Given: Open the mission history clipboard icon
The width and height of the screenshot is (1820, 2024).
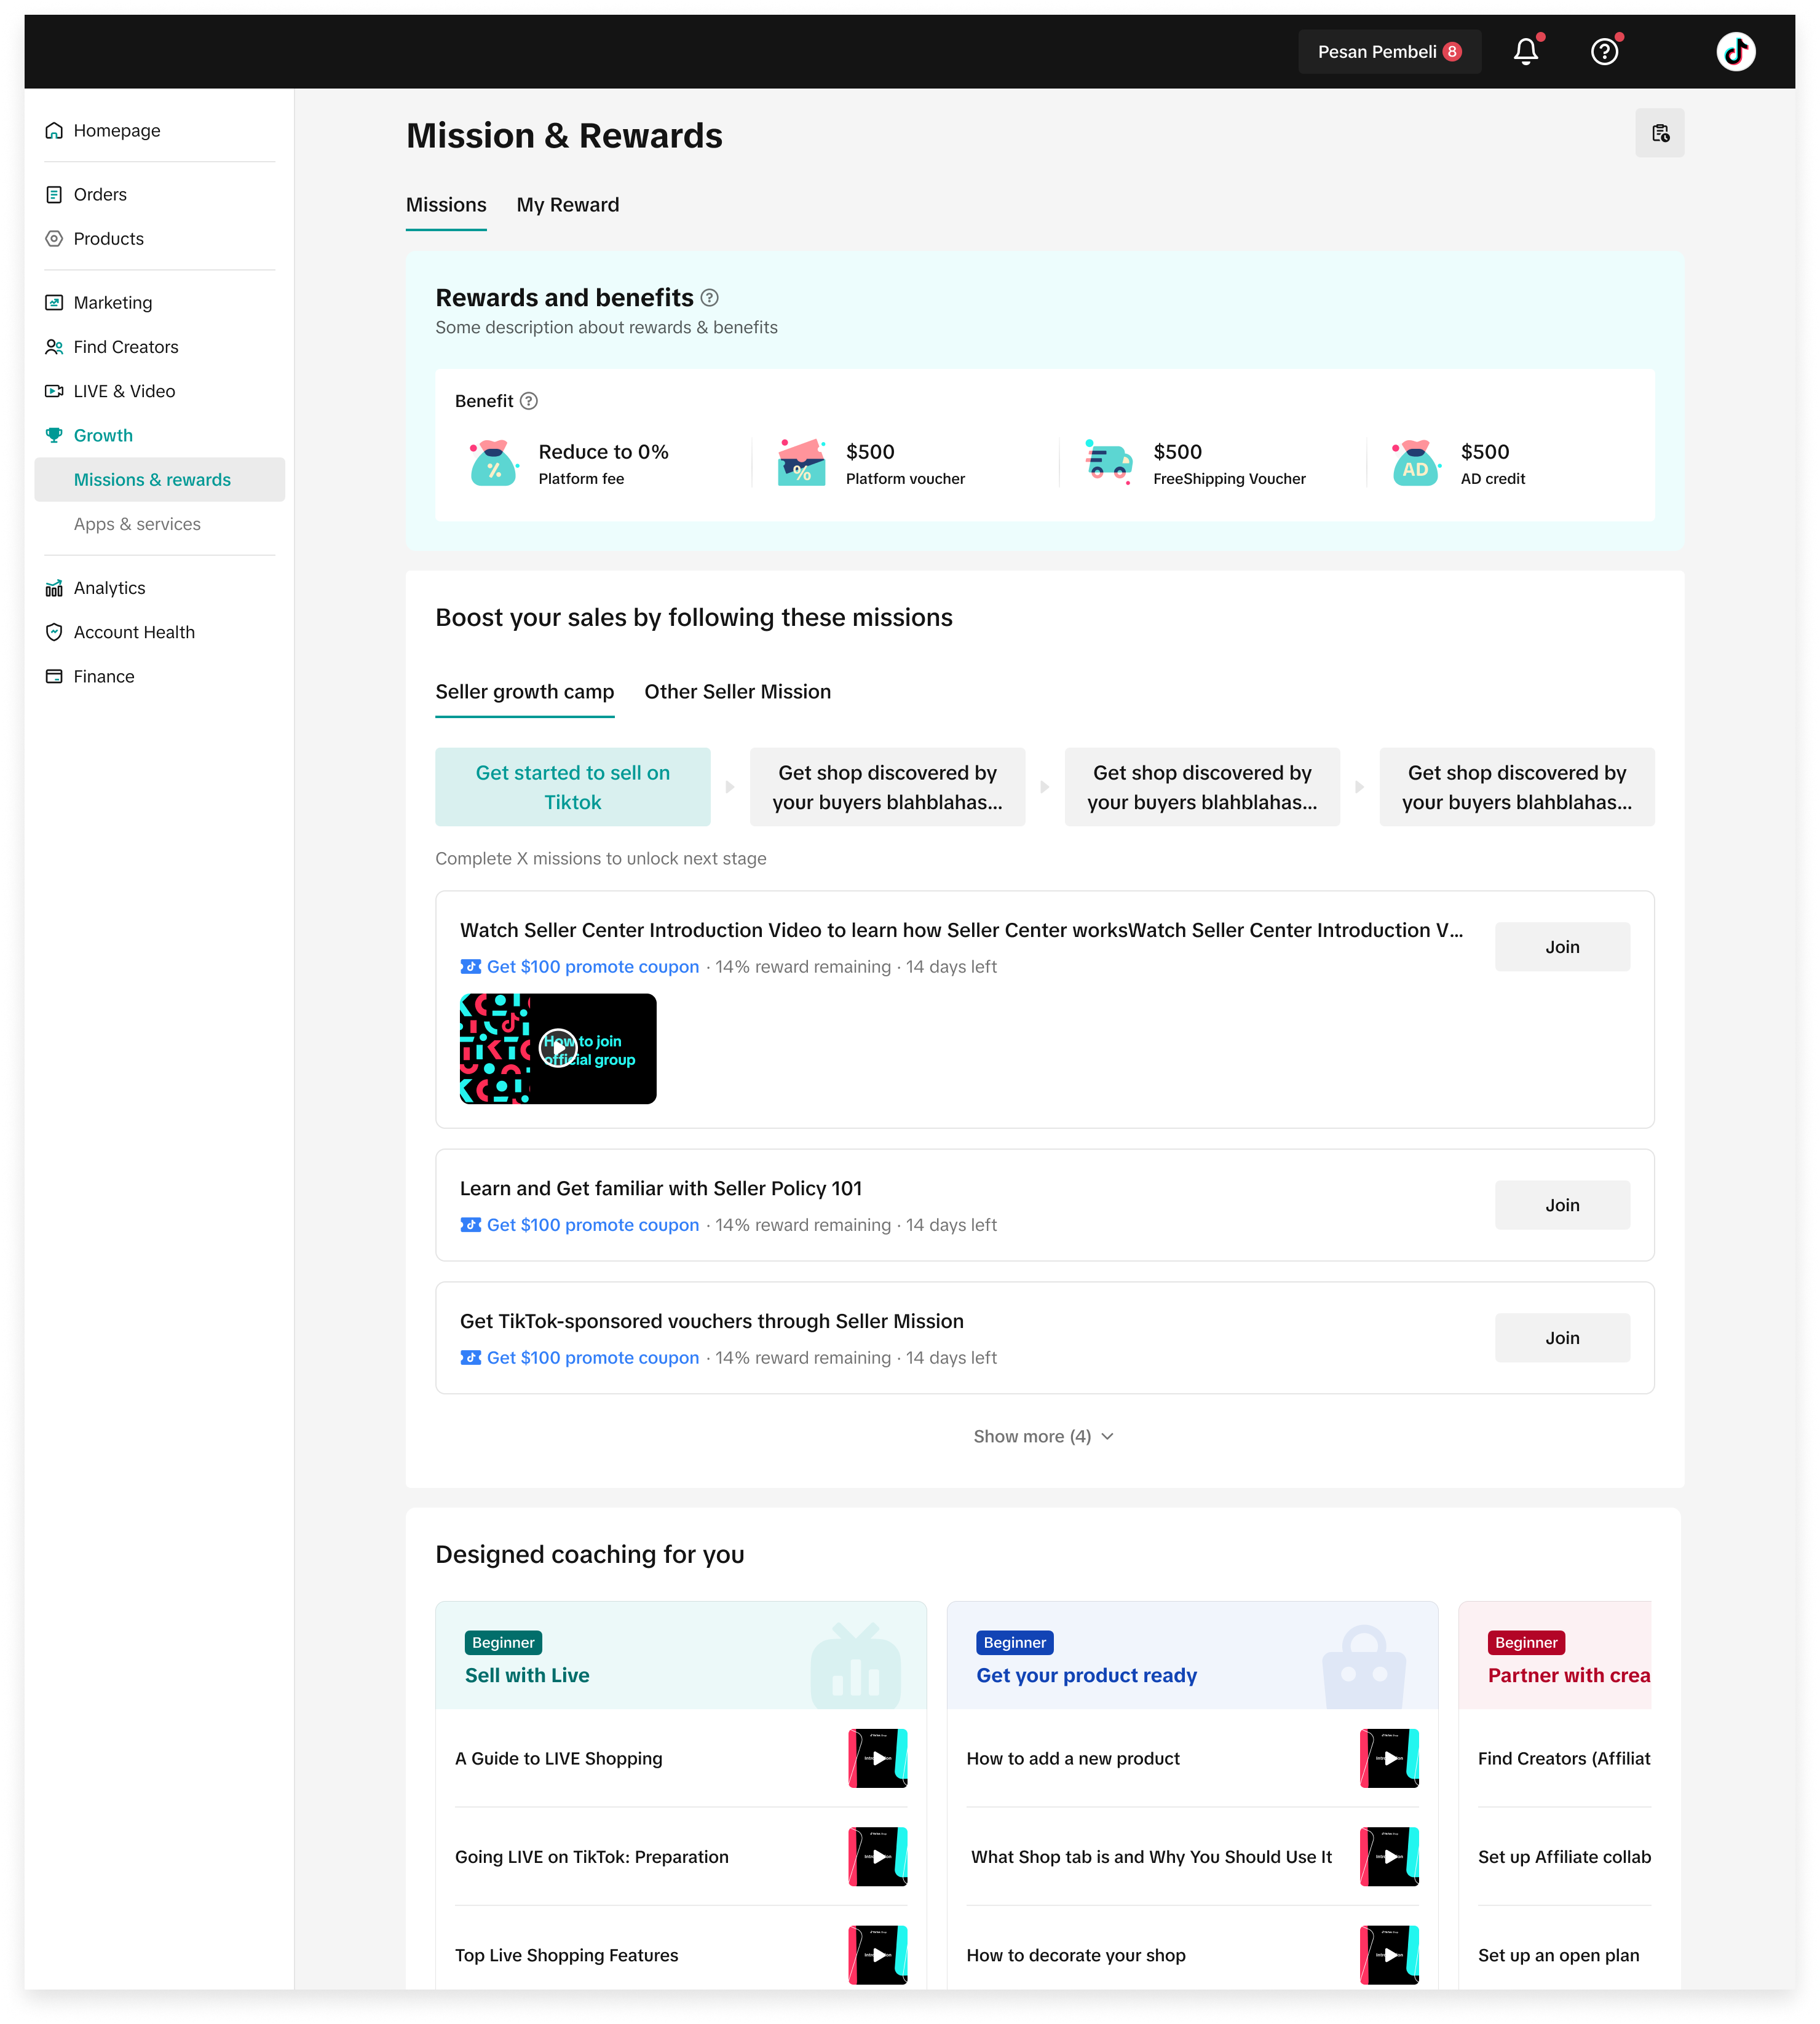Looking at the screenshot, I should pos(1659,133).
